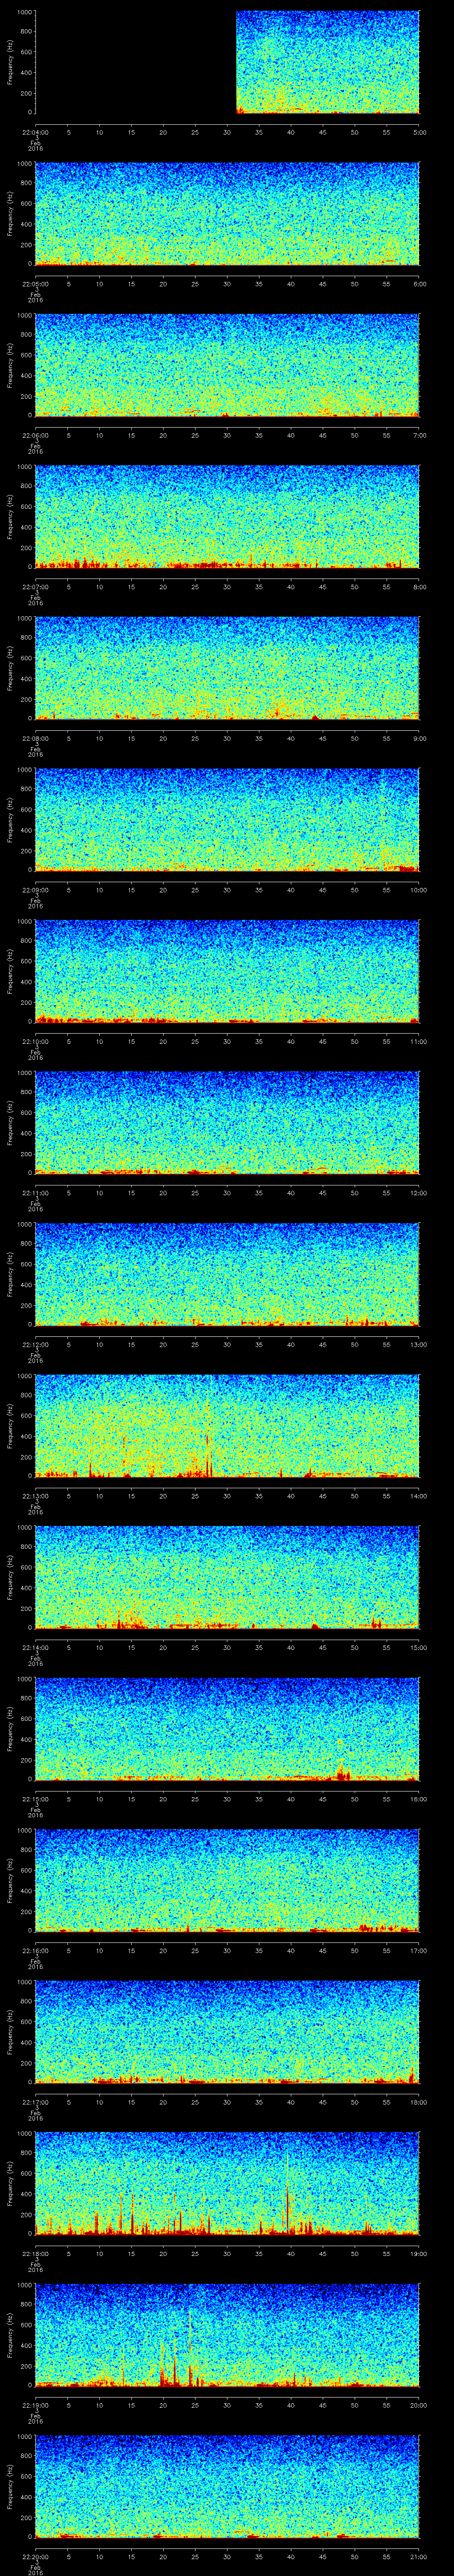Click the 14:00 end time label
454x2576 pixels.
pos(419,1495)
